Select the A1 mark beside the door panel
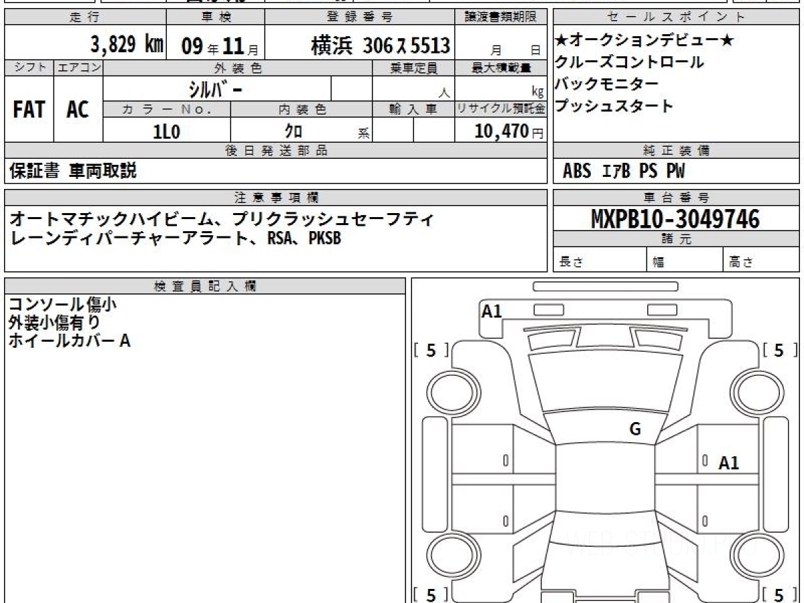 tap(729, 463)
